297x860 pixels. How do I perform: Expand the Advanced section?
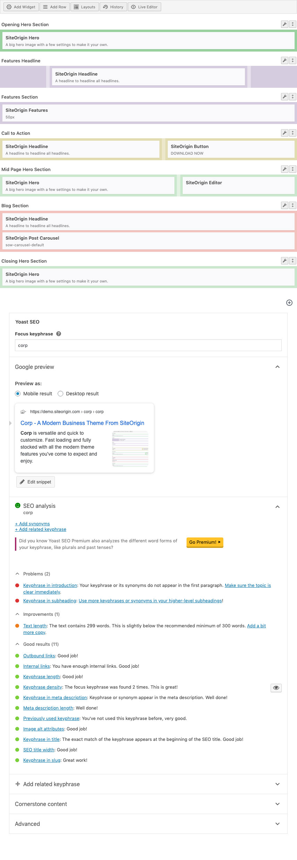[x=277, y=824]
